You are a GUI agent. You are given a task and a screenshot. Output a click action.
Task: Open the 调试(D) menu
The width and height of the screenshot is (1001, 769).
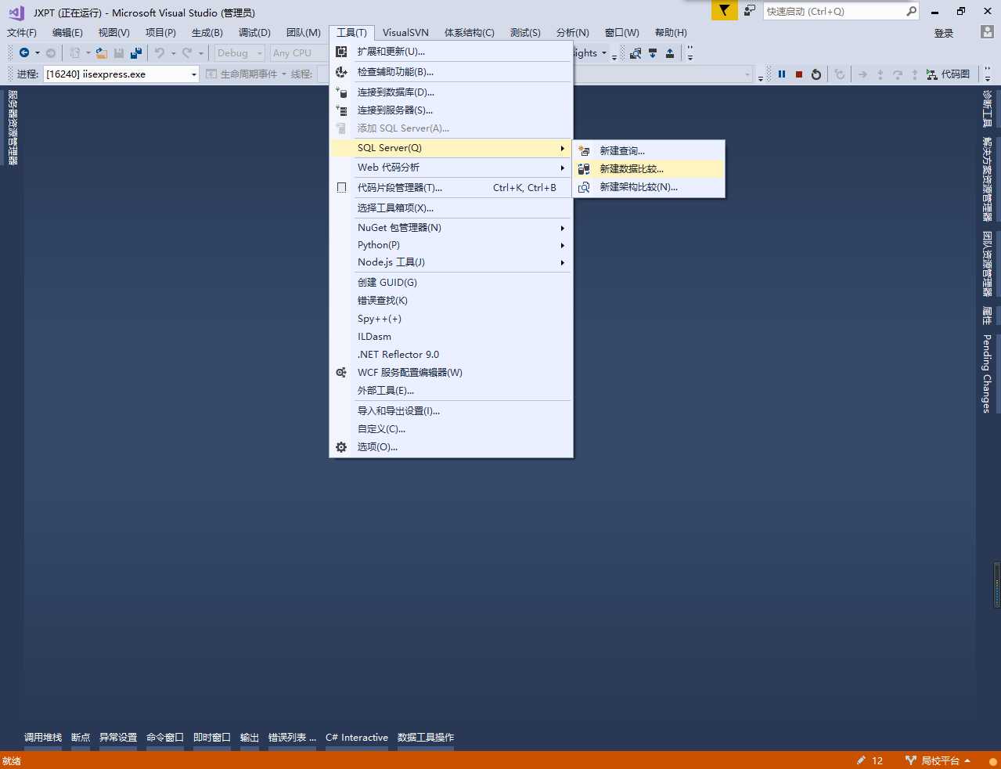(254, 33)
